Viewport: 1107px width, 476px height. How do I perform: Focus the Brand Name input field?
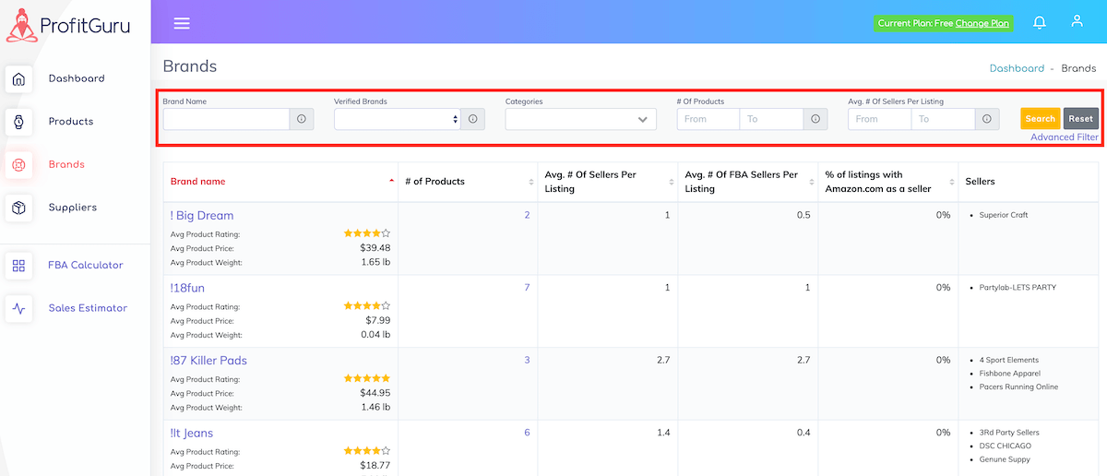227,119
